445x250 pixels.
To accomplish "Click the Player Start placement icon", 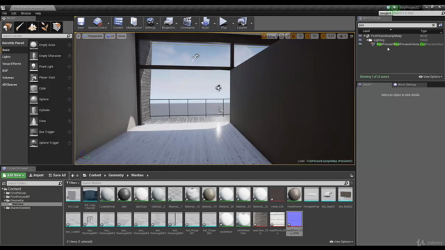I will (x=34, y=78).
